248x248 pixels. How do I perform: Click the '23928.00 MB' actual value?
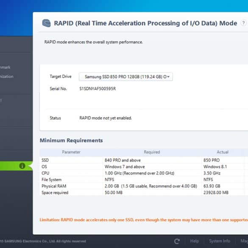click(216, 192)
